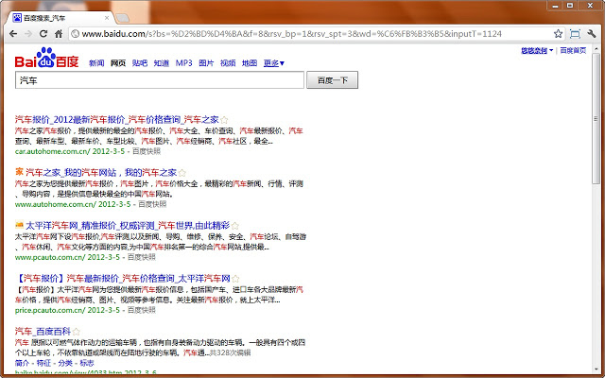The height and width of the screenshot is (378, 605).
Task: Expand the 更多 dropdown
Action: pos(274,63)
